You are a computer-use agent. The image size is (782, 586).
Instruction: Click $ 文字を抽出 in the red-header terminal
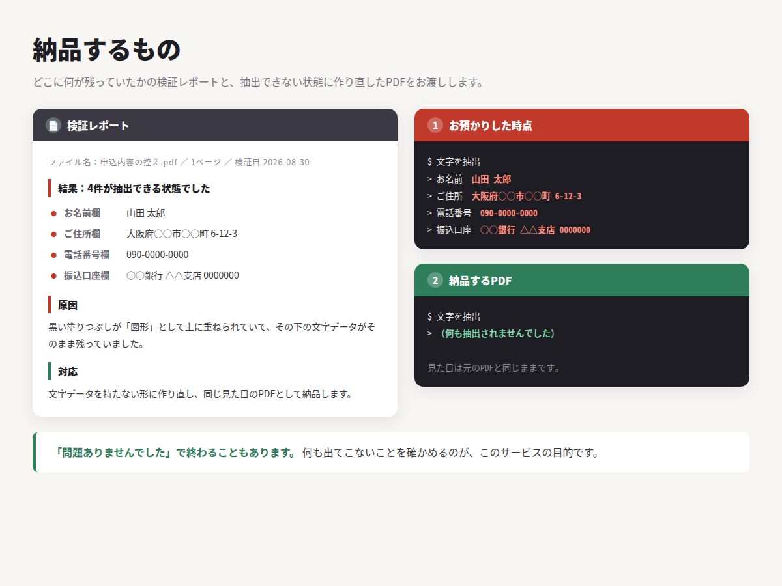[454, 161]
